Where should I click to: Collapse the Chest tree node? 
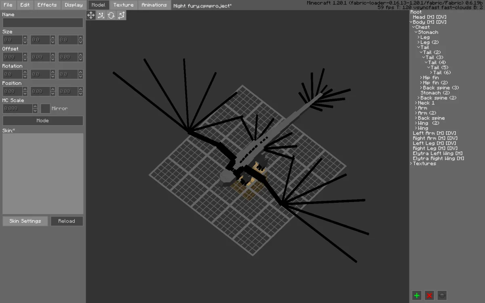[414, 27]
